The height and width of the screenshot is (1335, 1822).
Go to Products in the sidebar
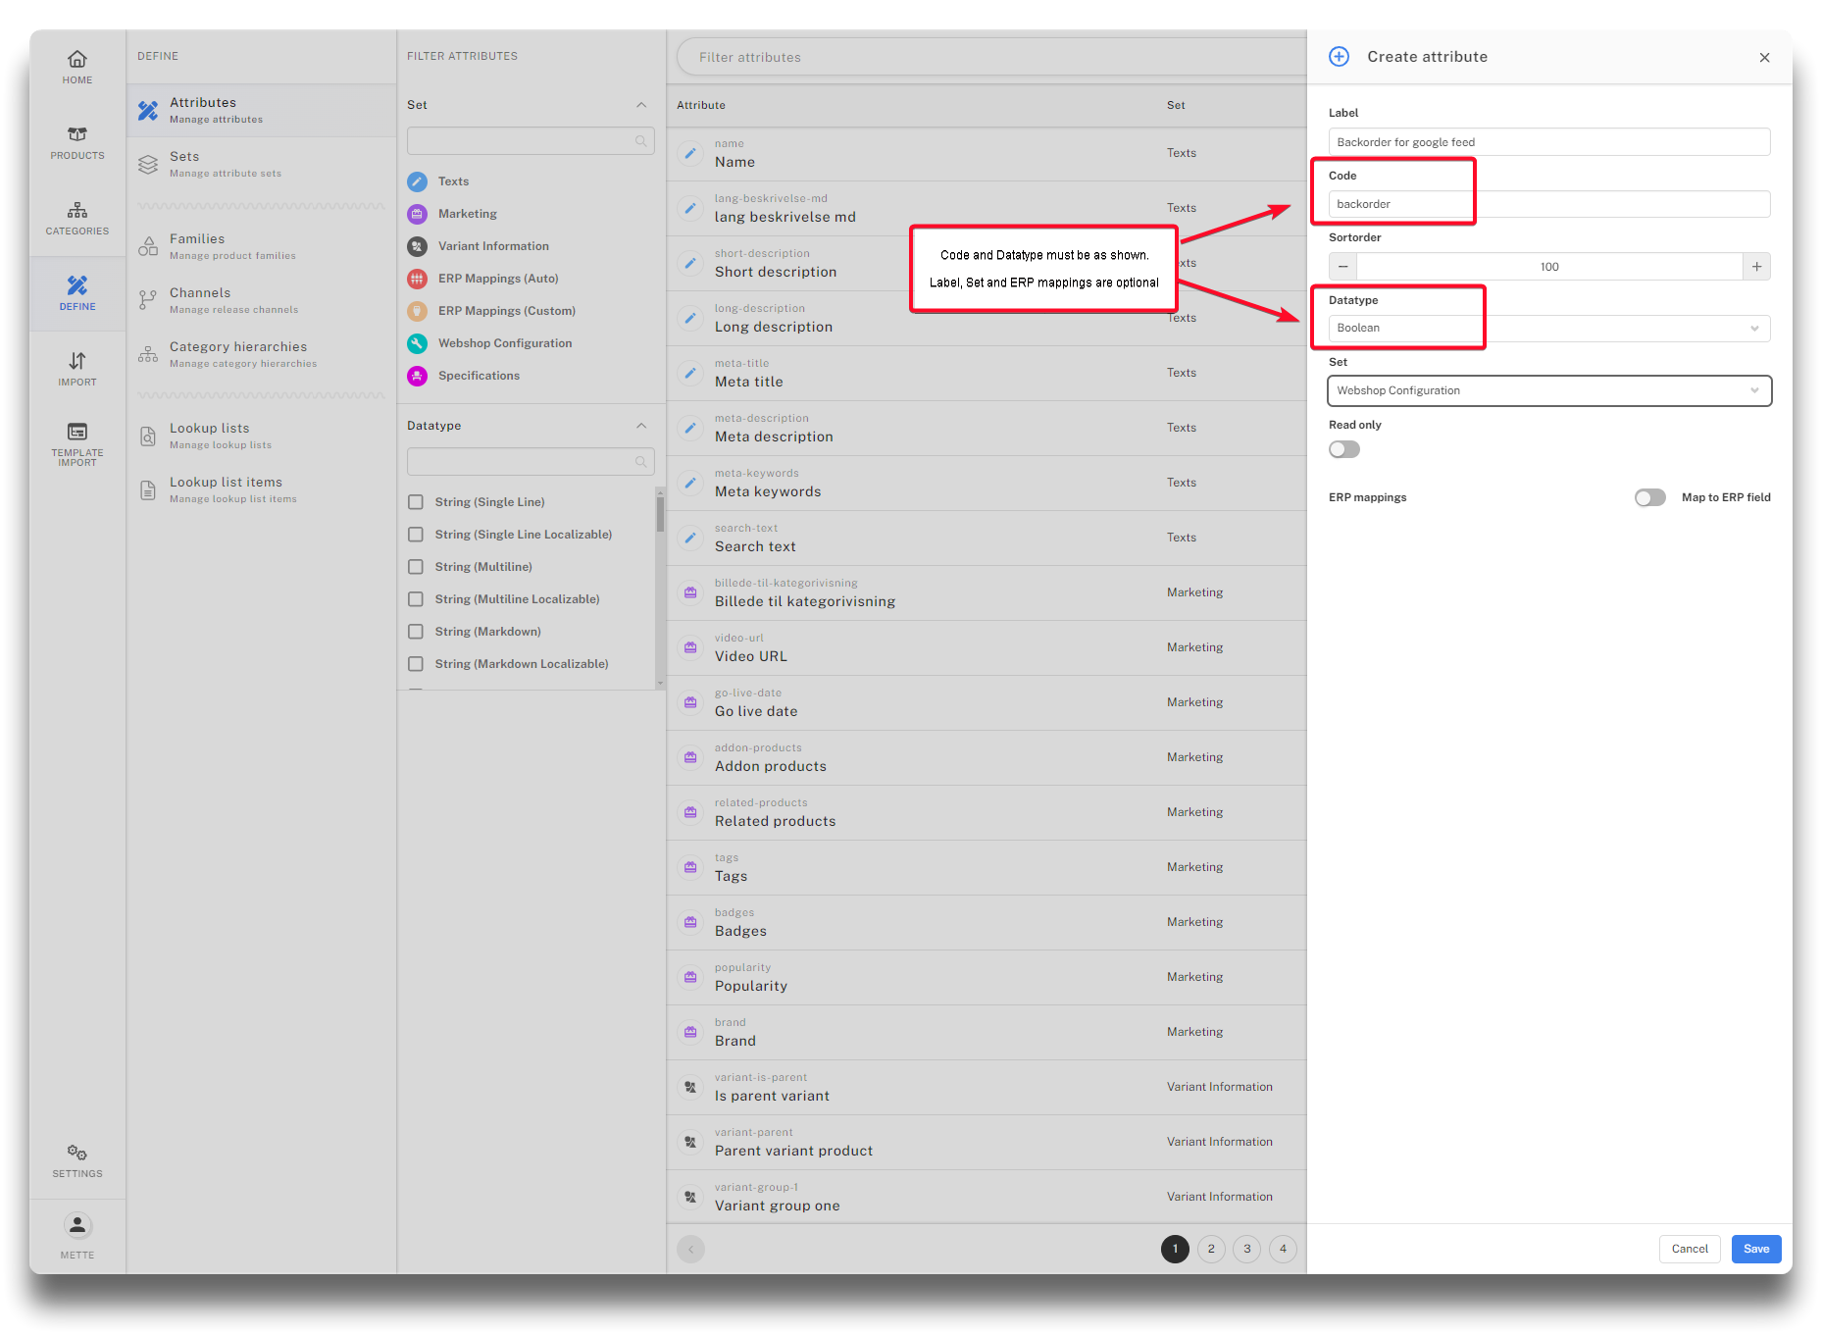click(77, 142)
